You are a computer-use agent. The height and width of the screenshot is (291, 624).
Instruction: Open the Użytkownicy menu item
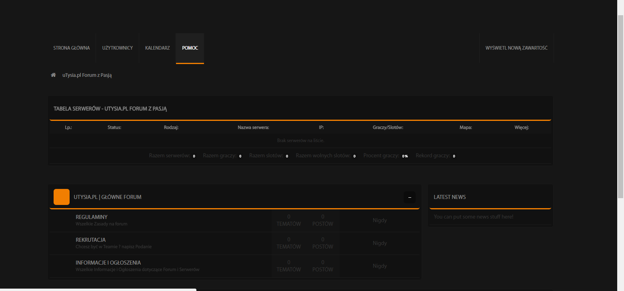118,48
